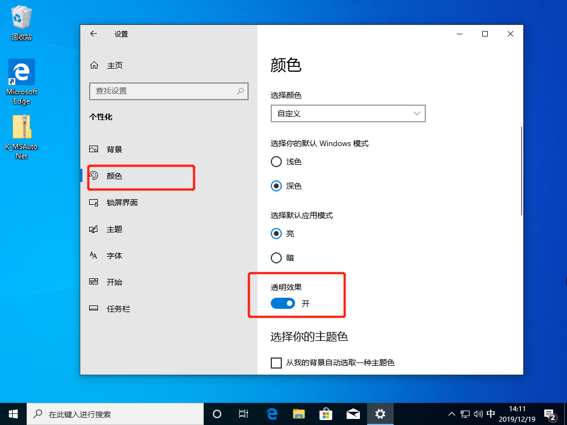
Task: Click the 主页 home icon in Settings
Action: pyautogui.click(x=94, y=65)
